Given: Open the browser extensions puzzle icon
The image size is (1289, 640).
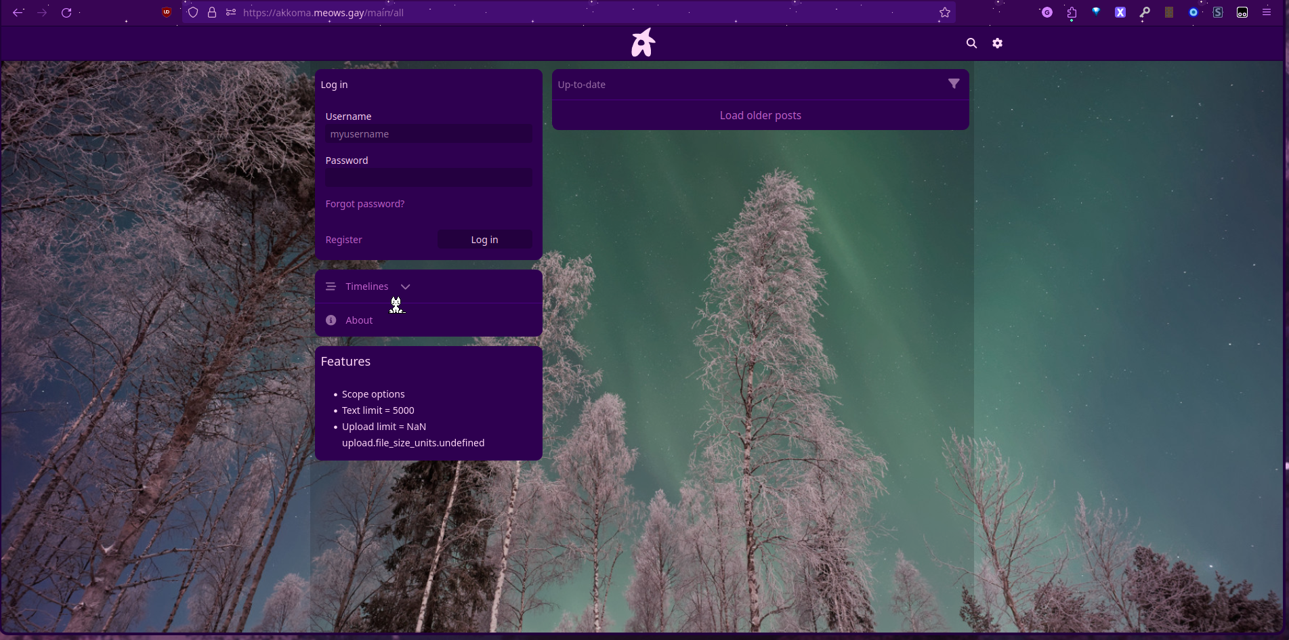Looking at the screenshot, I should (x=1072, y=12).
